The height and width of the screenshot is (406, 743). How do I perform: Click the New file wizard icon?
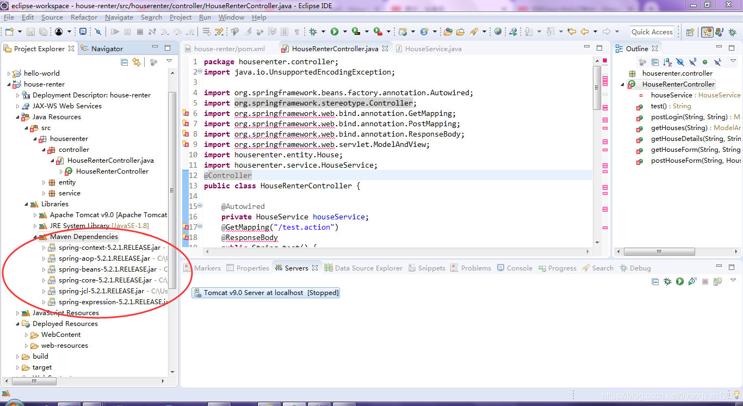(x=9, y=32)
